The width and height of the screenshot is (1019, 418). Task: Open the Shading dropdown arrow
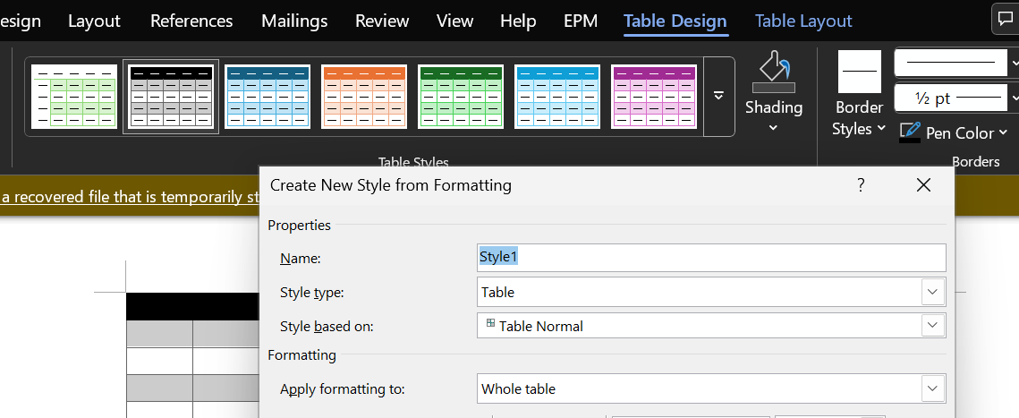pyautogui.click(x=773, y=128)
